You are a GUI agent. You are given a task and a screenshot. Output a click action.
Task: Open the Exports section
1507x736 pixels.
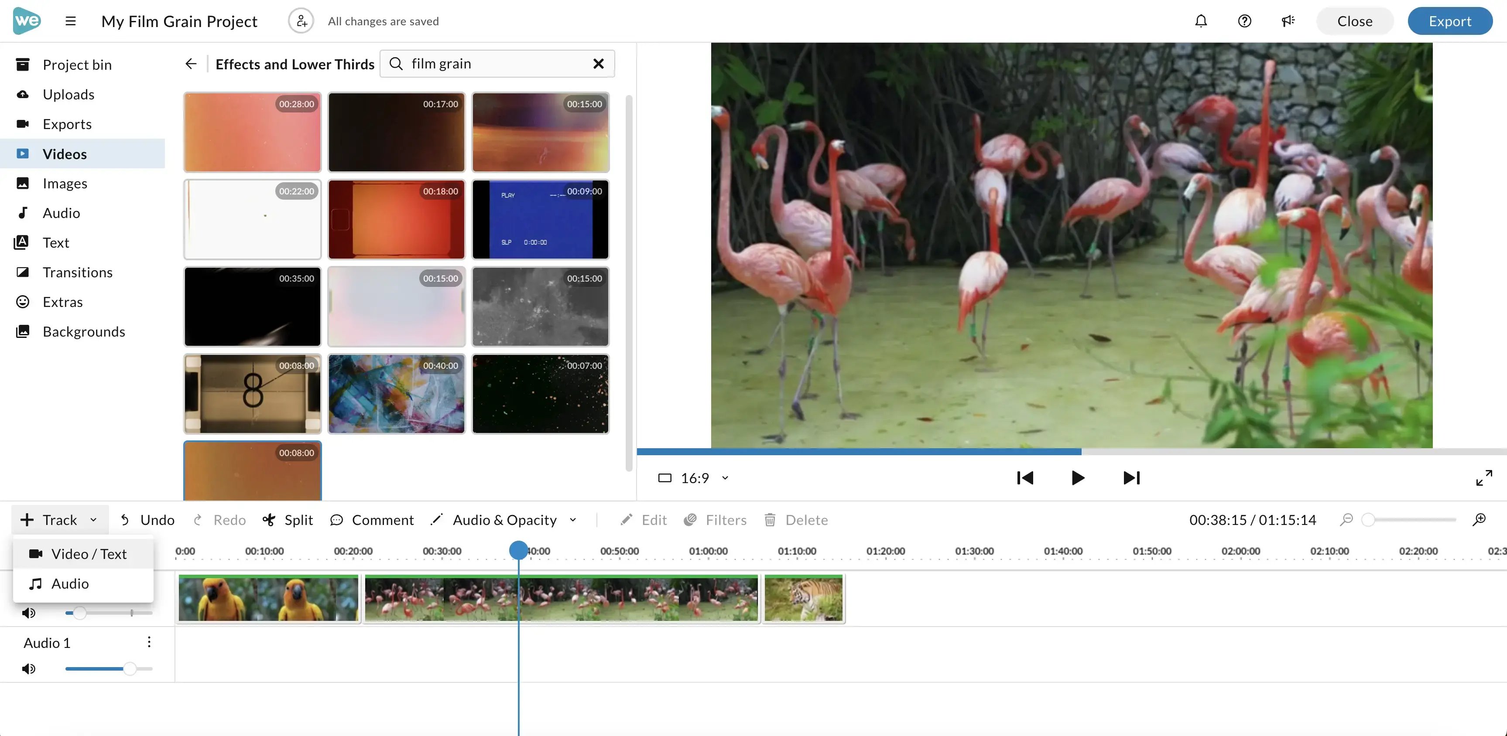(82, 124)
